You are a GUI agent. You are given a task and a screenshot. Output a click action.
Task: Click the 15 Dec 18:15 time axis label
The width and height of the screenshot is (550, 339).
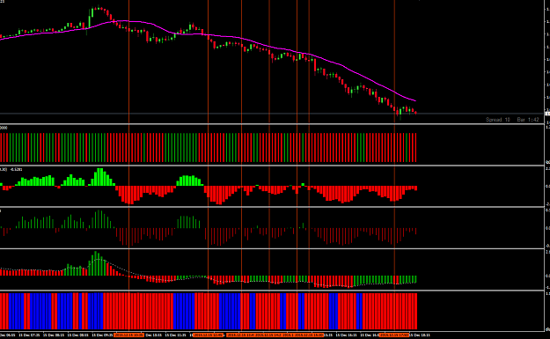click(420, 335)
